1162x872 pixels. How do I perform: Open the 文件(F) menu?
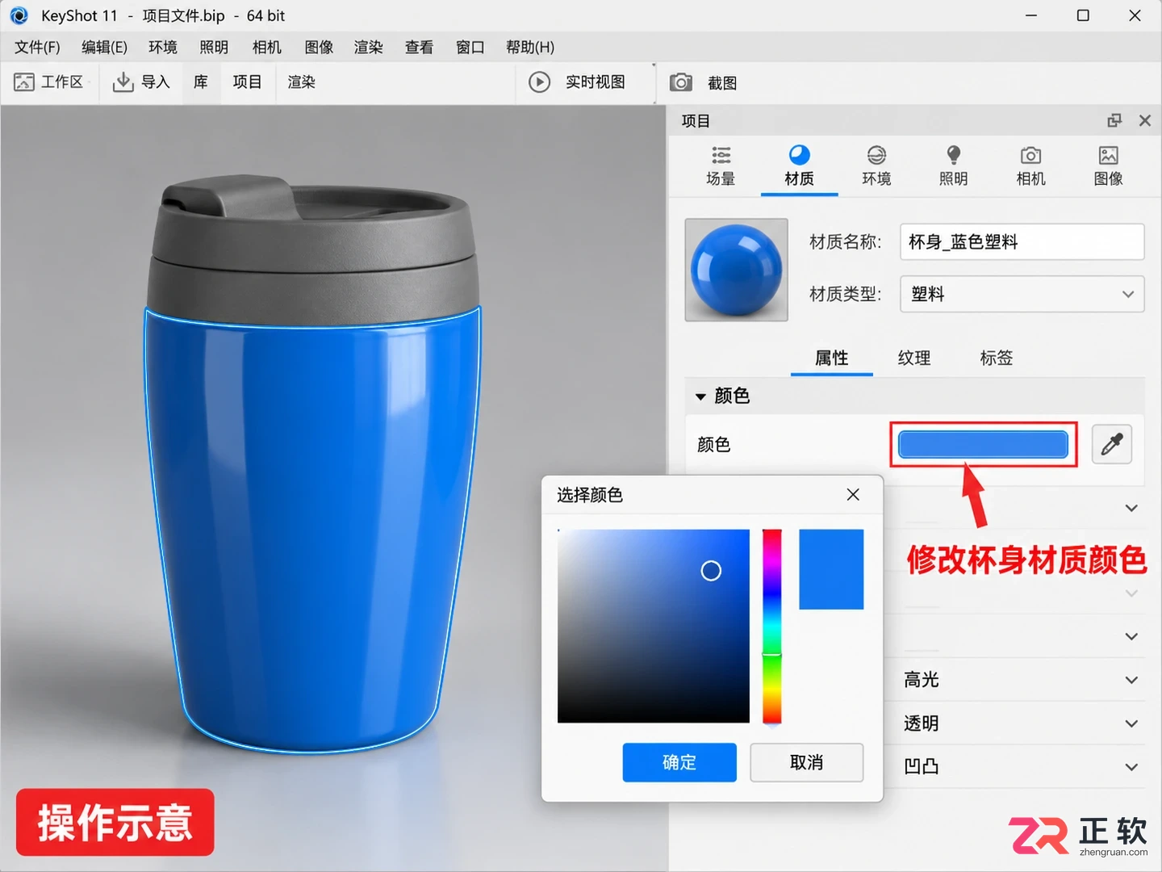click(x=37, y=47)
